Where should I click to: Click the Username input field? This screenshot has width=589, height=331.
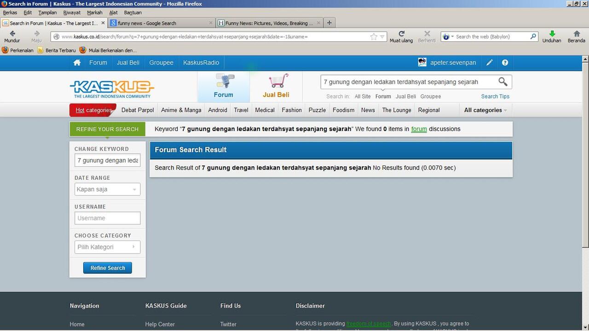(x=107, y=218)
